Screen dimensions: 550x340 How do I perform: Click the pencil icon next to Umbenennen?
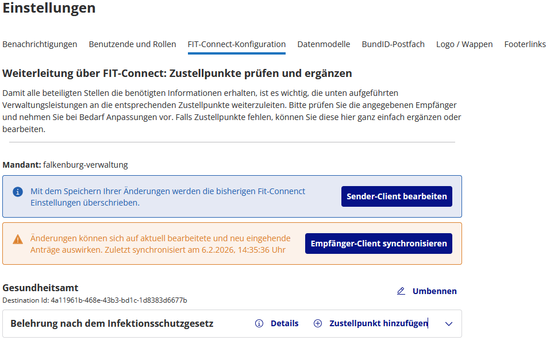coord(401,291)
